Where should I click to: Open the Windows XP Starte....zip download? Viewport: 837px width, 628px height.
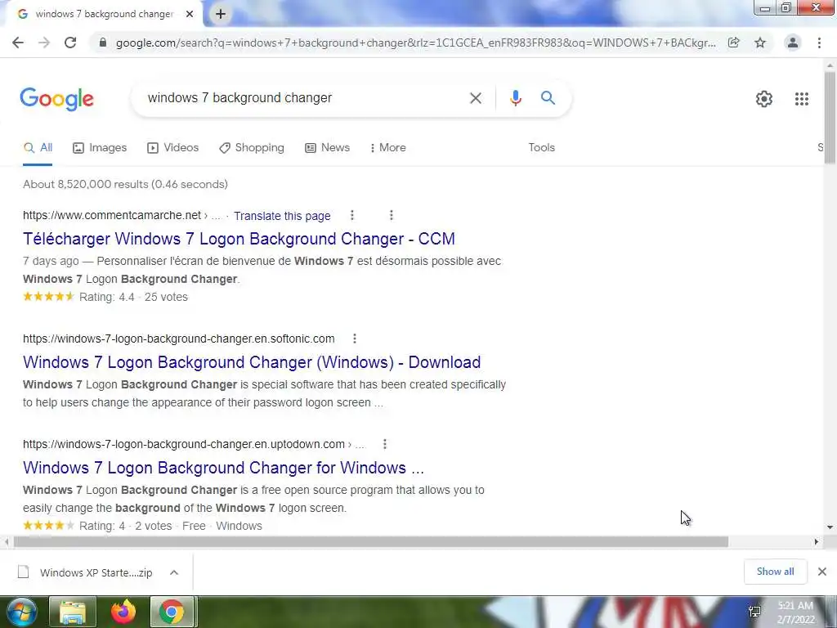click(x=96, y=572)
